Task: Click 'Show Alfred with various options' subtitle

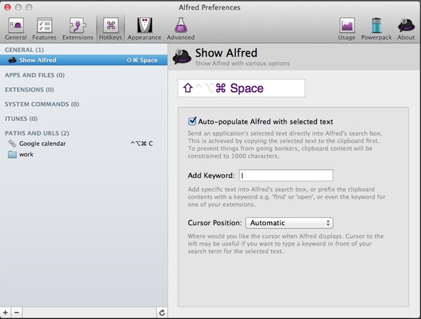Action: click(x=243, y=64)
